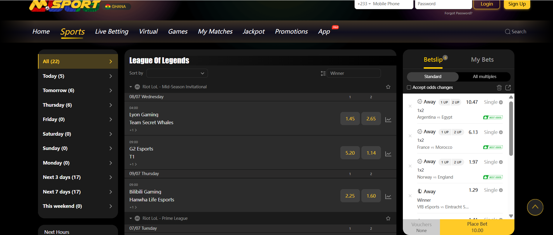
Task: Favorite the Mid-Season Invitational league star
Action: (388, 87)
